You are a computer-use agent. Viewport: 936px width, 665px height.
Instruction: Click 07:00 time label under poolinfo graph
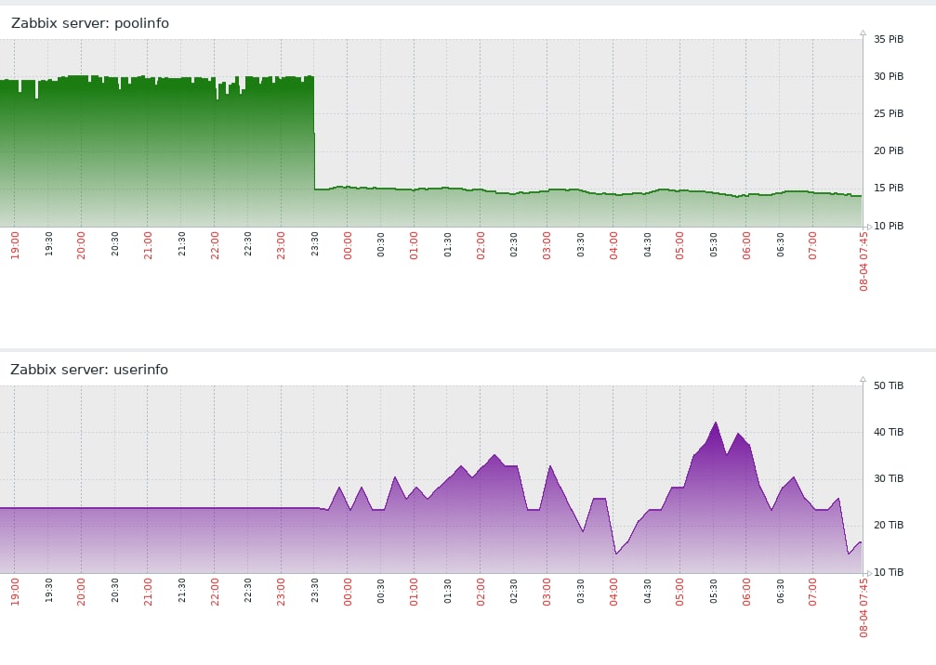tap(812, 246)
